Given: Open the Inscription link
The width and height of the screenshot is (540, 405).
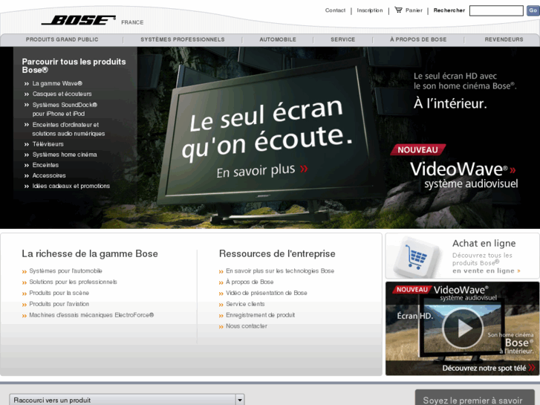Looking at the screenshot, I should tap(369, 10).
